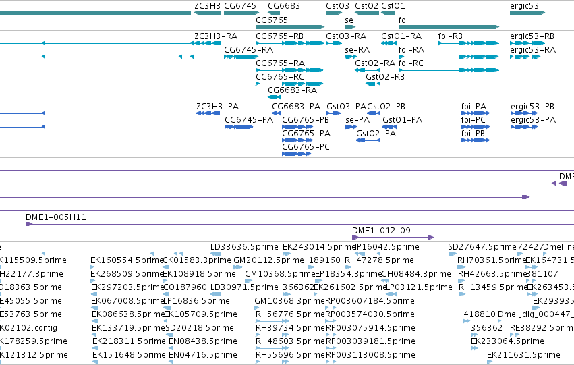Screen dimensions: 574x365
Task: Select the CG6765-PC protein label
Action: point(306,147)
